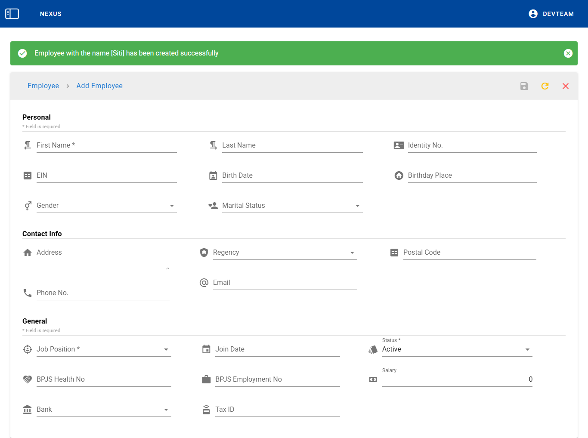This screenshot has height=438, width=588.
Task: Click the Add Employee breadcrumb link
Action: 99,86
